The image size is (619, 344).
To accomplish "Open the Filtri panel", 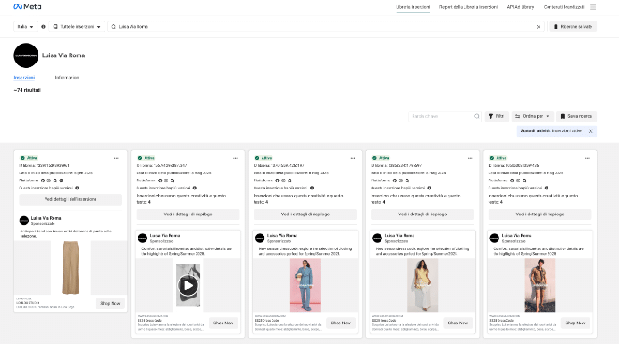I will 497,116.
